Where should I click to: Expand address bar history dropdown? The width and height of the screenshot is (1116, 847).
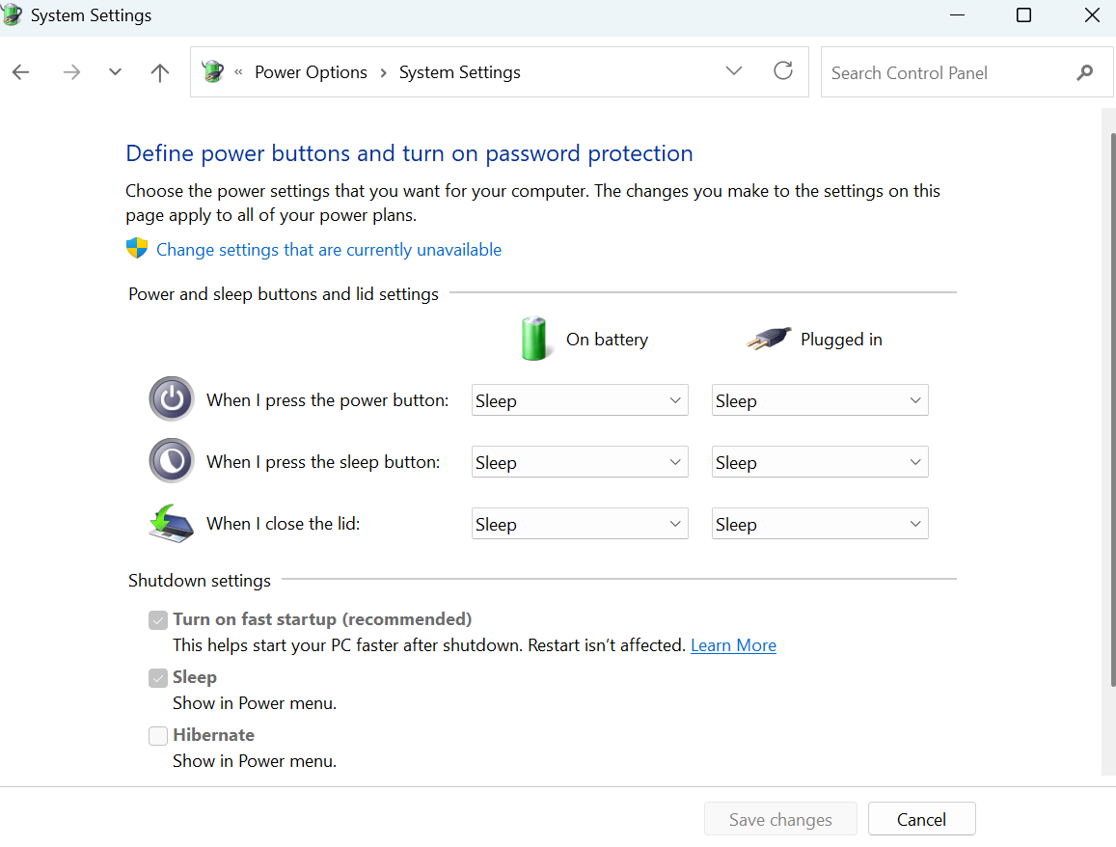pos(734,71)
